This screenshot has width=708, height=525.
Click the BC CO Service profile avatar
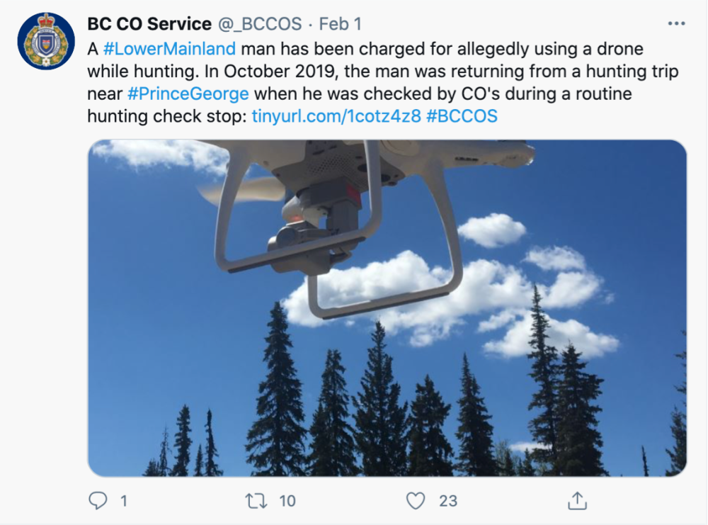tap(46, 41)
